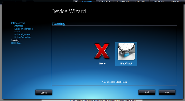Proceed with the Next button
185x101 pixels.
coord(167,92)
